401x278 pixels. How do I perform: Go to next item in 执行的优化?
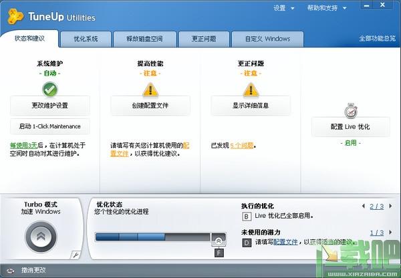pos(390,206)
